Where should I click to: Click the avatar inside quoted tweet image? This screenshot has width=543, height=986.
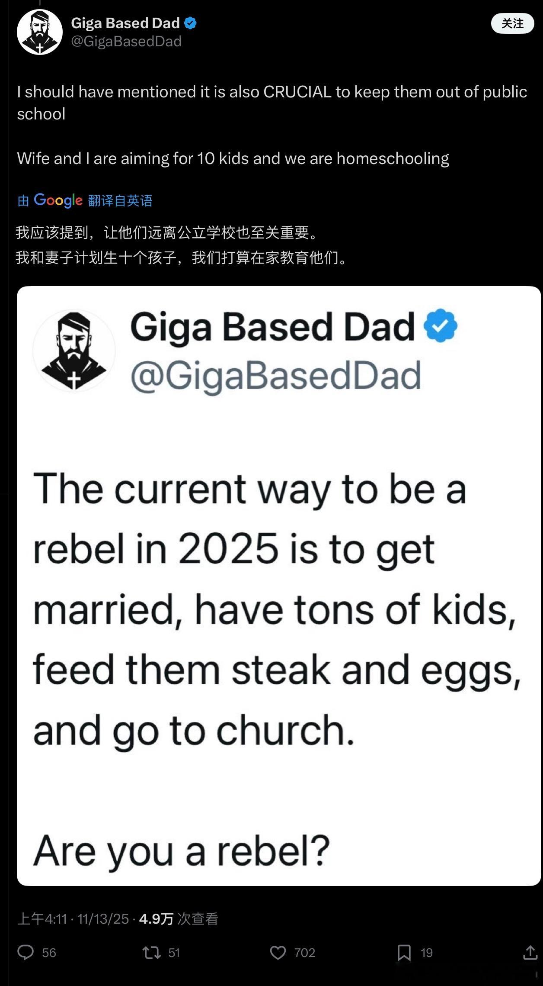coord(74,351)
